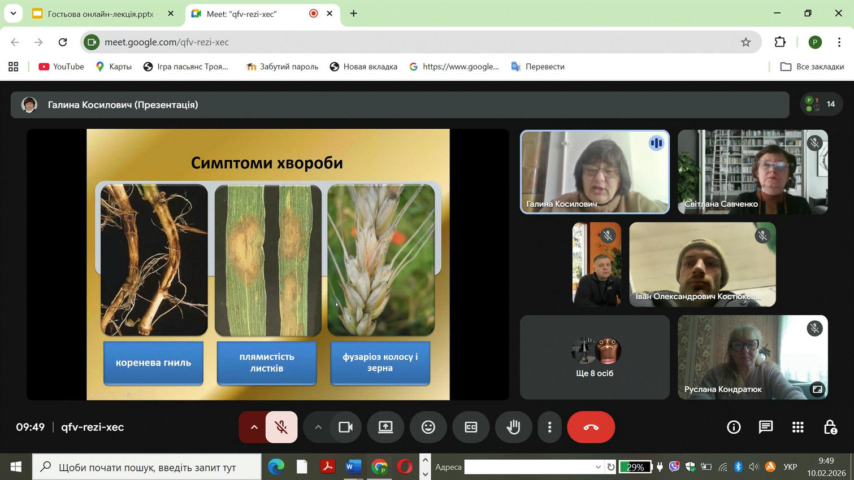Expand audio settings arrow next to microphone
This screenshot has width=854, height=480.
(x=254, y=427)
